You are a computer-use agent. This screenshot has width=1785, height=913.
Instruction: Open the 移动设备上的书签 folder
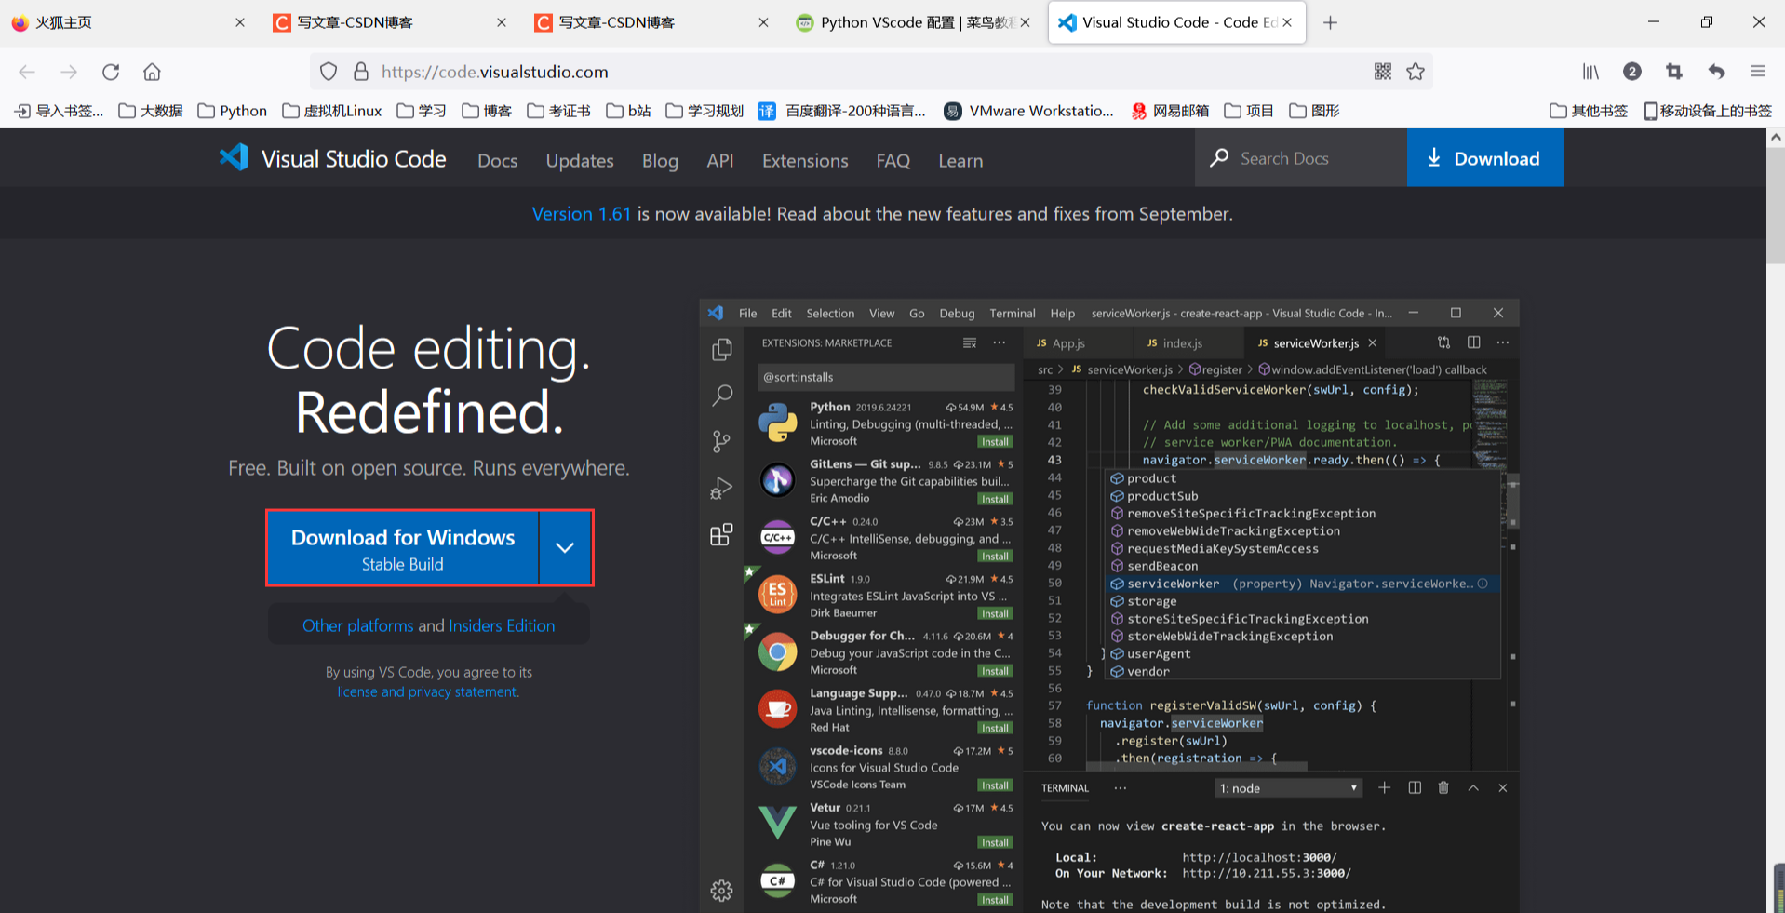coord(1708,111)
